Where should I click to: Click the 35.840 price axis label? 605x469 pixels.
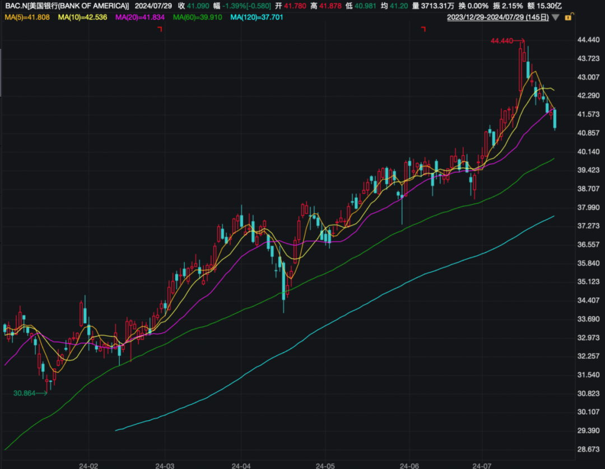(x=588, y=263)
